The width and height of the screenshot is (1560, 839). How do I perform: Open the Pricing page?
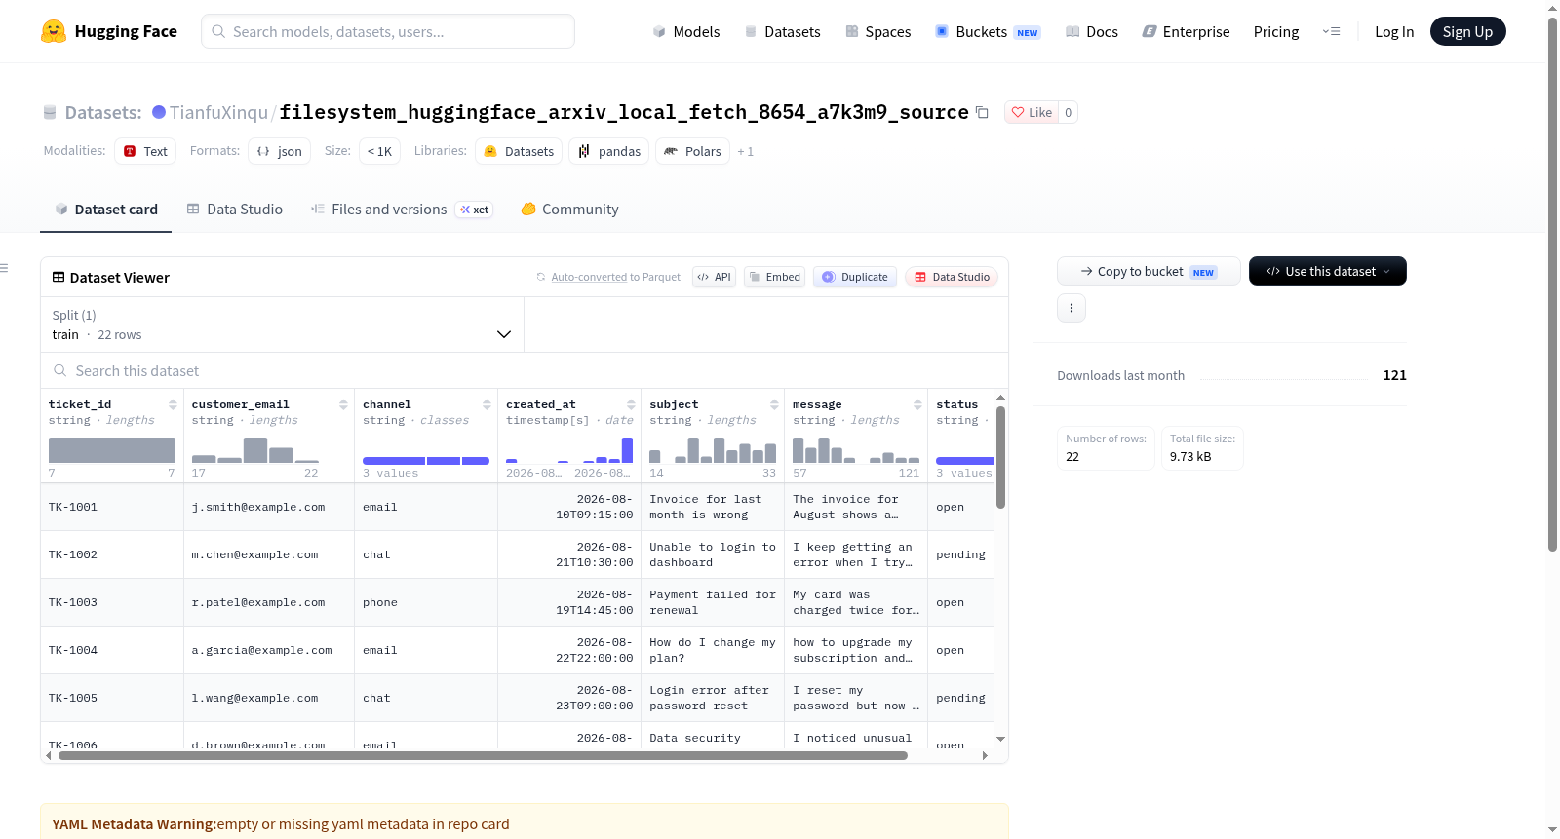(1276, 31)
